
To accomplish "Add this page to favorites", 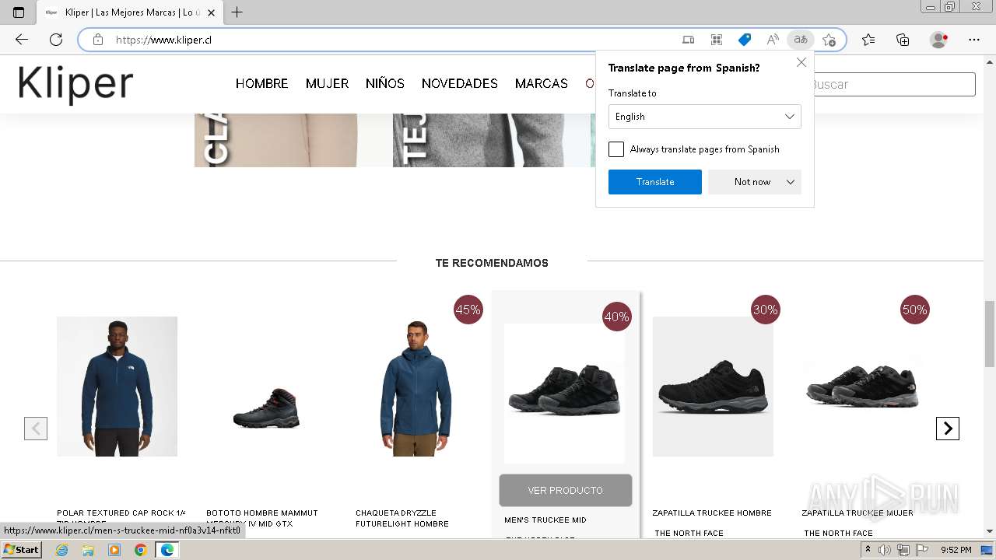I will pyautogui.click(x=829, y=40).
